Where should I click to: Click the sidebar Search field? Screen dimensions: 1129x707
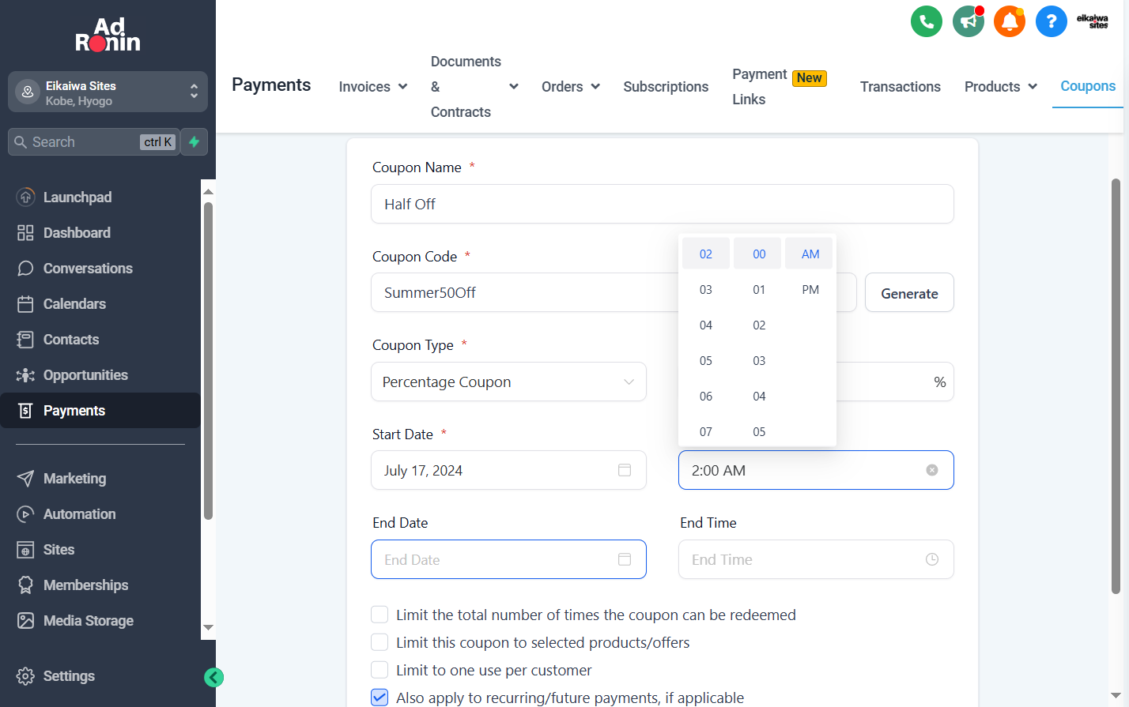[x=93, y=142]
